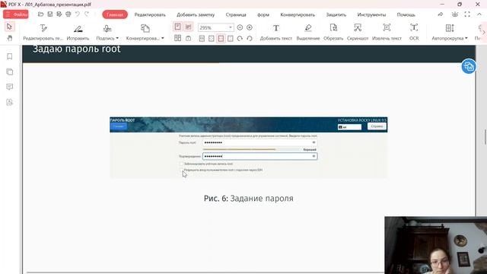Open the Форм tab
The image size is (487, 274).
(x=263, y=14)
